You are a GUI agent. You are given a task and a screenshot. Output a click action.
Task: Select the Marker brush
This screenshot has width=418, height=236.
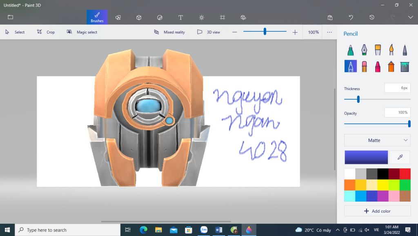click(x=351, y=50)
